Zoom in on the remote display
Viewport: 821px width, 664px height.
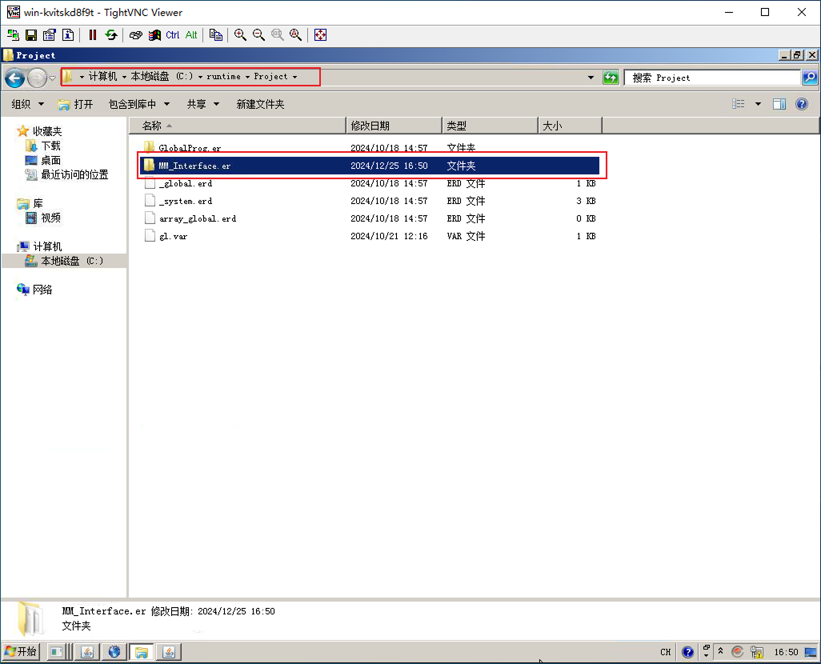(240, 35)
